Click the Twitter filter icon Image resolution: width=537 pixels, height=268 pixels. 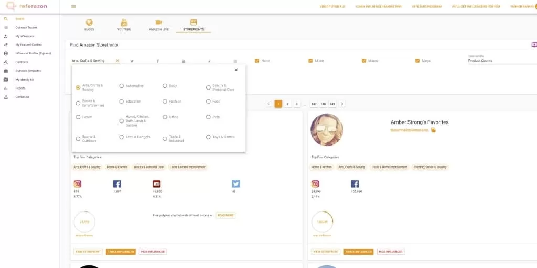pos(132,61)
